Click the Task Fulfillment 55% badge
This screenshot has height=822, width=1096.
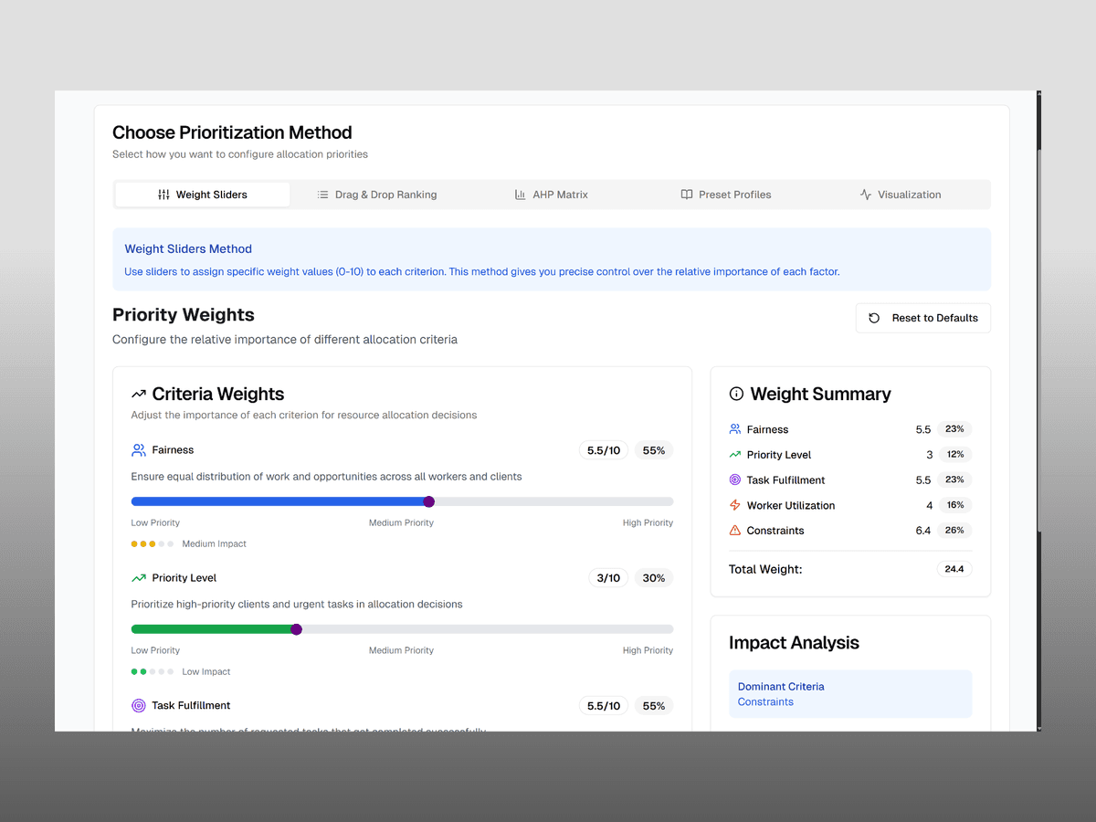coord(654,706)
